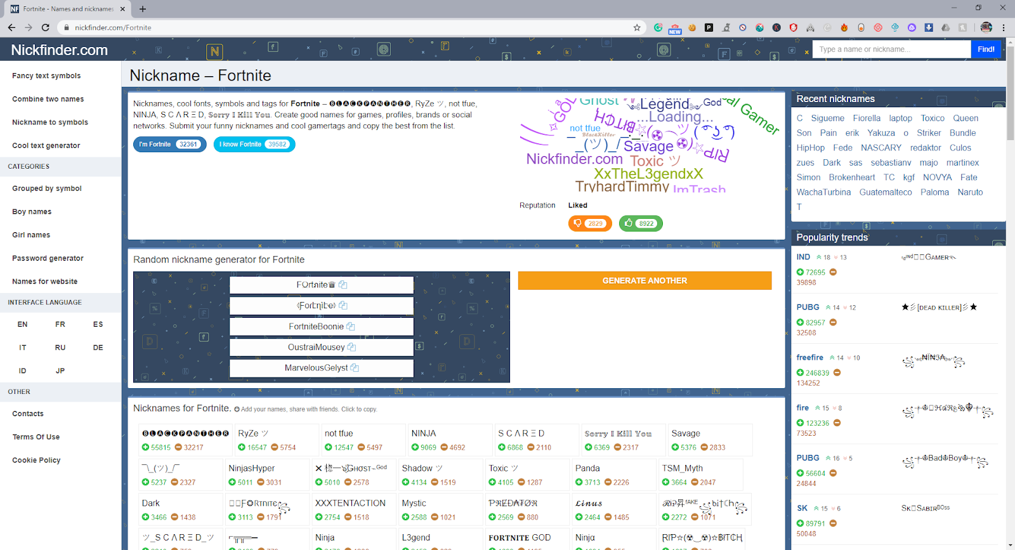Click the thumbs-down reputation button 2829
Screen dimensions: 1015x550
tap(590, 223)
